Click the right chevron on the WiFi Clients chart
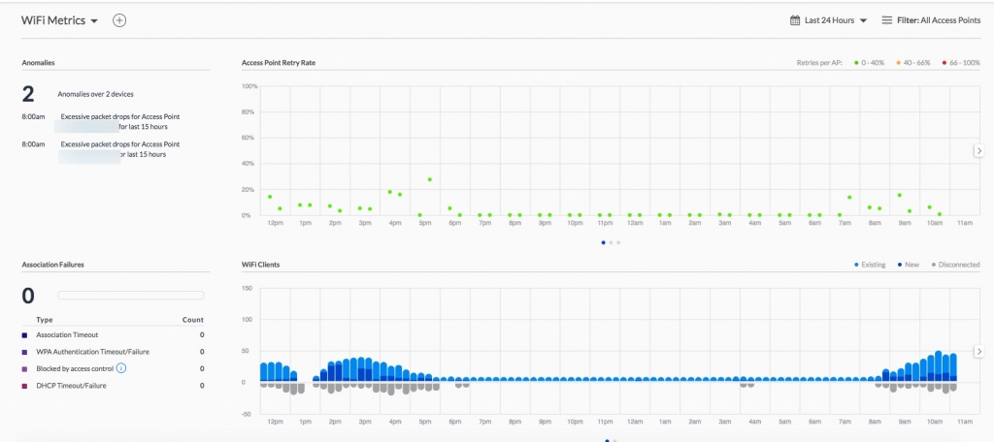This screenshot has width=994, height=442. (979, 351)
